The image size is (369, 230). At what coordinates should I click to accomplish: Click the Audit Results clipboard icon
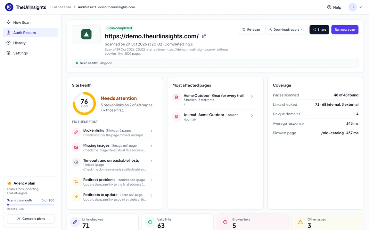(x=8, y=33)
